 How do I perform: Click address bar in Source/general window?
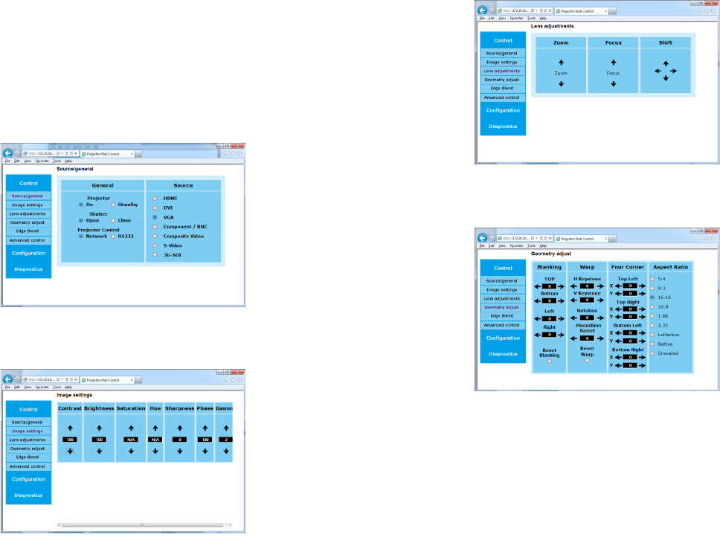pyautogui.click(x=42, y=153)
